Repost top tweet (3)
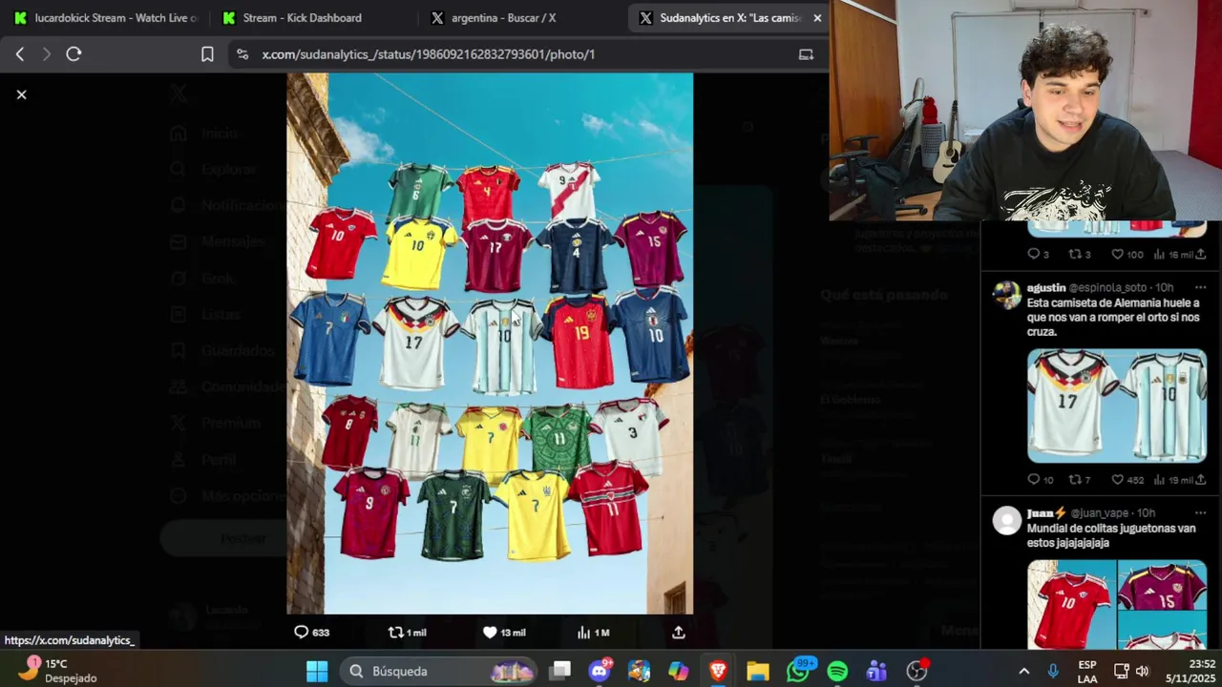 coord(1079,255)
